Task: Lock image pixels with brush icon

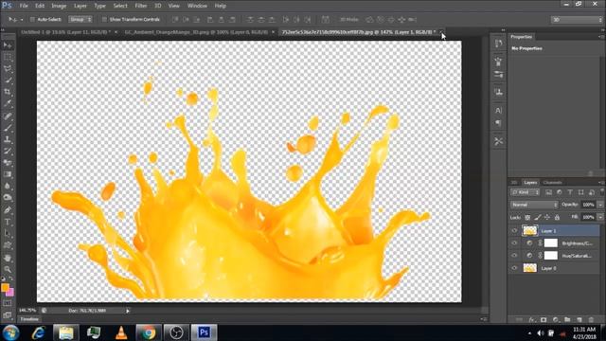Action: [538, 217]
